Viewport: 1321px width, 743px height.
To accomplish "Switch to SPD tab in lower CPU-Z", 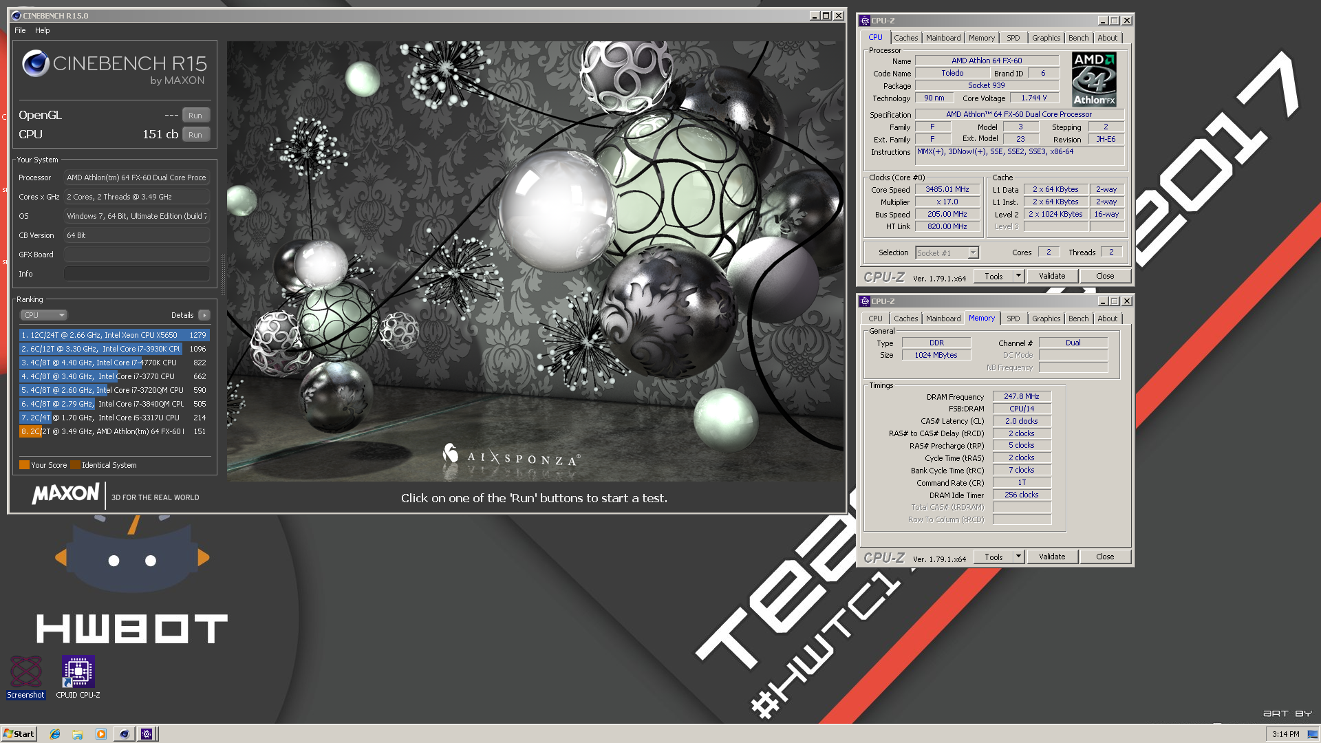I will click(x=1013, y=319).
